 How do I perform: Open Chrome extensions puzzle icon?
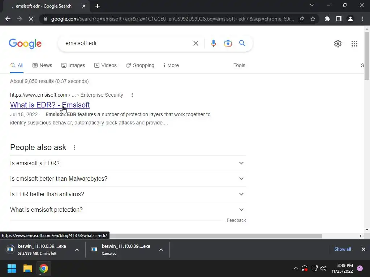tap(327, 19)
